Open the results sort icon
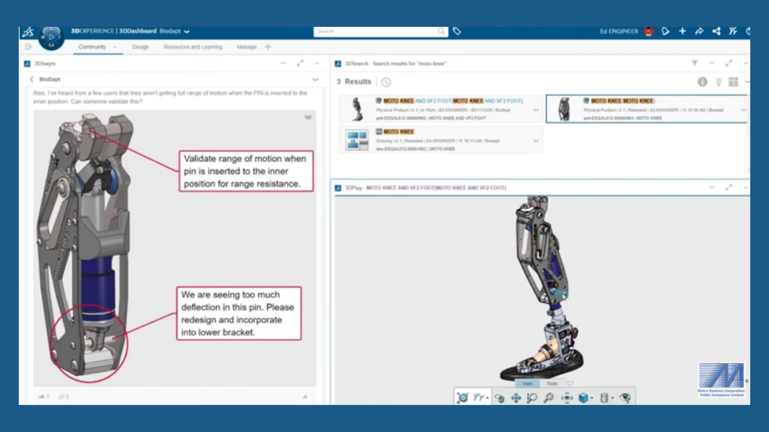The image size is (769, 432). click(x=719, y=82)
